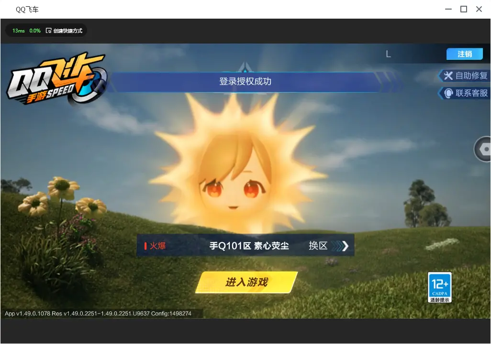Viewport: 491px width, 344px height.
Task: Click the 适龄提示 label under CADPA
Action: [x=440, y=300]
